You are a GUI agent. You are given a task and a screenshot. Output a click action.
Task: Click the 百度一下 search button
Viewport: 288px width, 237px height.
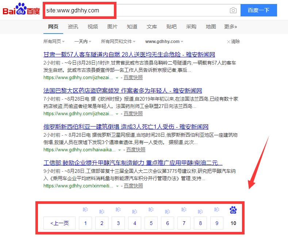tap(258, 10)
